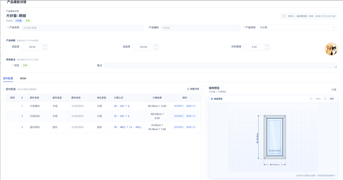Click the window diagram in the preview
Viewport: 343px width, 180px height.
point(275,137)
